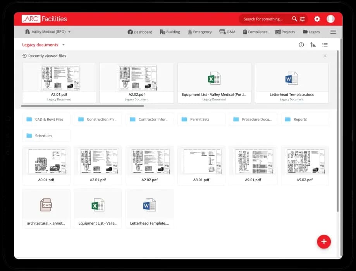Switch to list view layout
This screenshot has width=356, height=271.
coord(325,45)
